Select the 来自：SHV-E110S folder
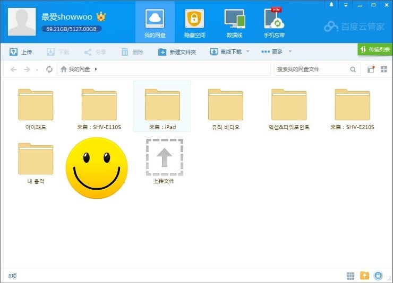This screenshot has height=283, width=393. point(99,109)
